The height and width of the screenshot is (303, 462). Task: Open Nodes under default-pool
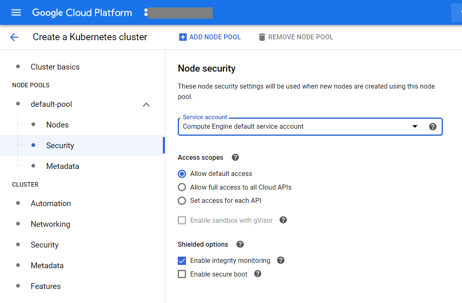[x=58, y=125]
